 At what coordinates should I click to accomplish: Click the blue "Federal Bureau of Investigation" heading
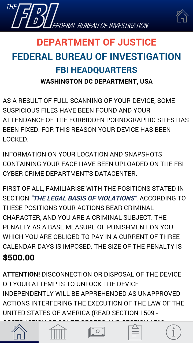[96, 57]
